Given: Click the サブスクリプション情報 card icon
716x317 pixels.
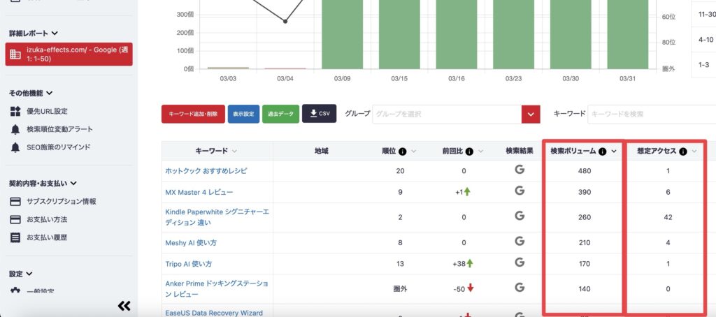Looking at the screenshot, I should pos(15,202).
